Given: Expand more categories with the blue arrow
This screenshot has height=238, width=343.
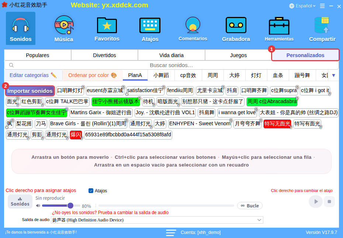Looking at the screenshot, I should click(x=333, y=76).
